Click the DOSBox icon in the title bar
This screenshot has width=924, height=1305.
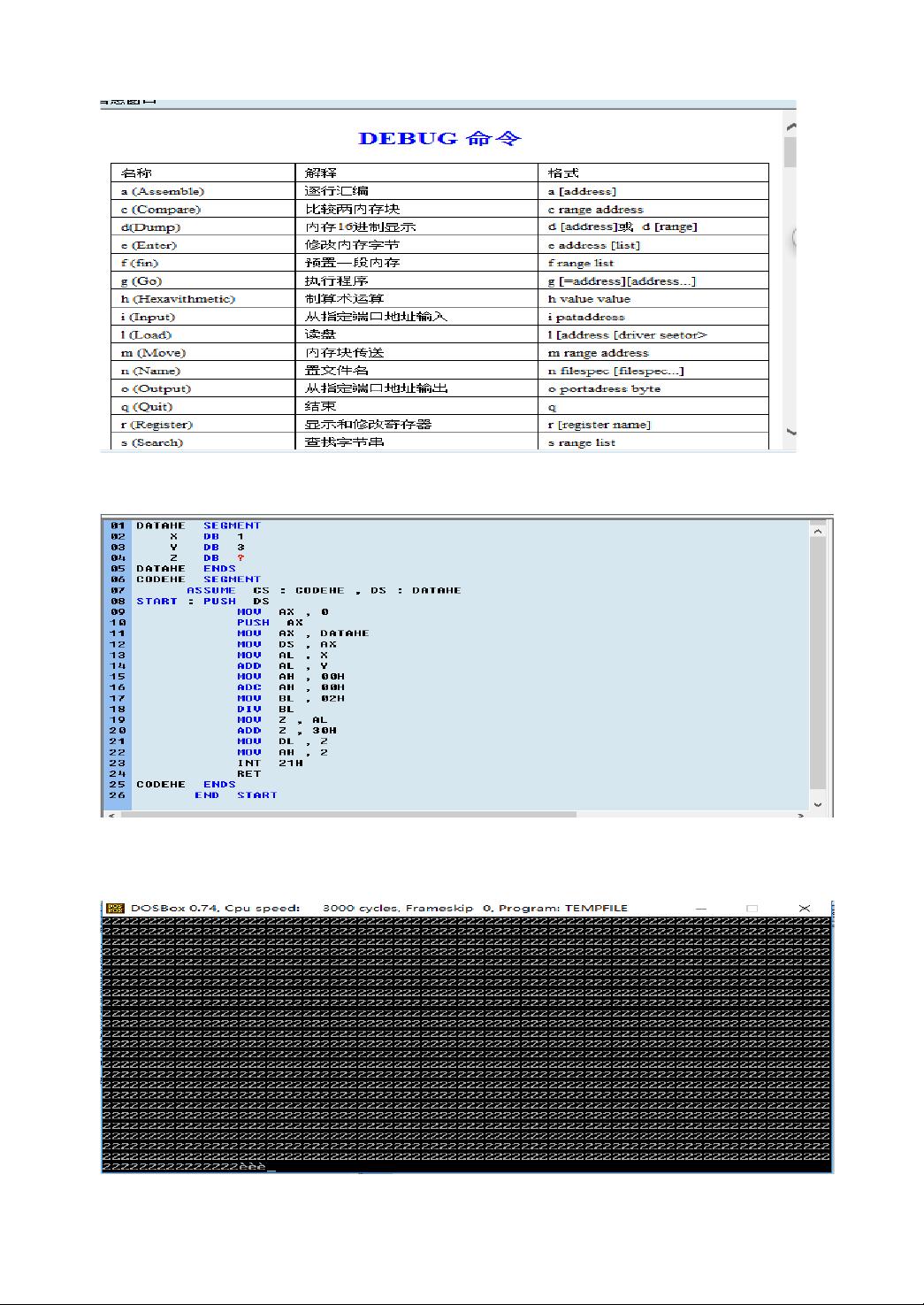[x=114, y=908]
